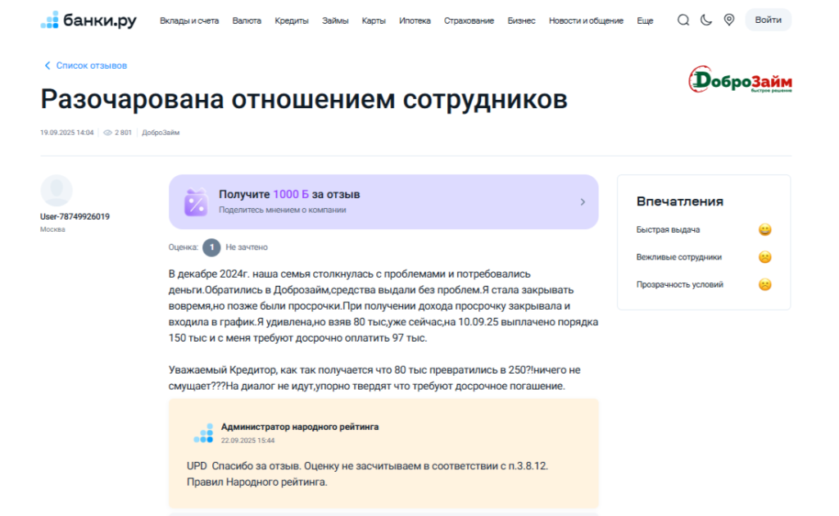Open the Карты menu

pyautogui.click(x=374, y=20)
